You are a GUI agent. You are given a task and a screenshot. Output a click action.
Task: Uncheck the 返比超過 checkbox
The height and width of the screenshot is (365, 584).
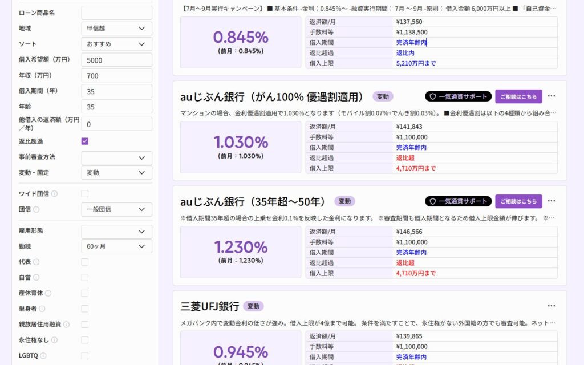(x=85, y=141)
